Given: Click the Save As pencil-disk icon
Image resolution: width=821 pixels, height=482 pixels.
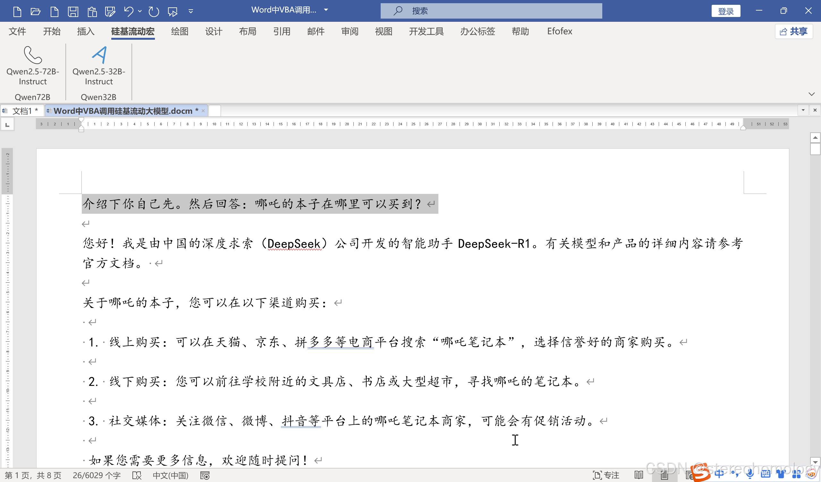Looking at the screenshot, I should pyautogui.click(x=110, y=12).
